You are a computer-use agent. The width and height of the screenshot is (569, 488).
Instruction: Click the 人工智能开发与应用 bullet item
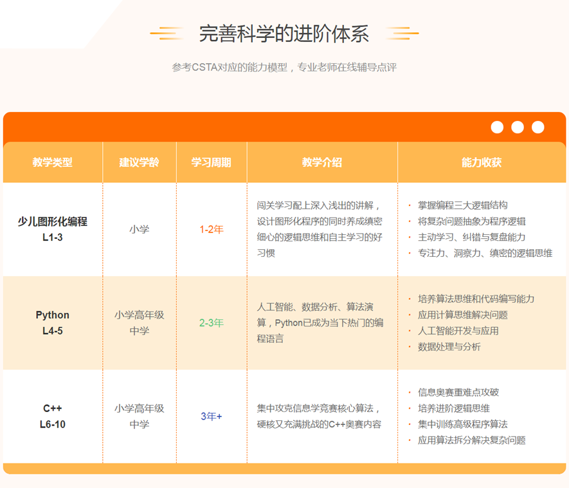click(x=458, y=331)
